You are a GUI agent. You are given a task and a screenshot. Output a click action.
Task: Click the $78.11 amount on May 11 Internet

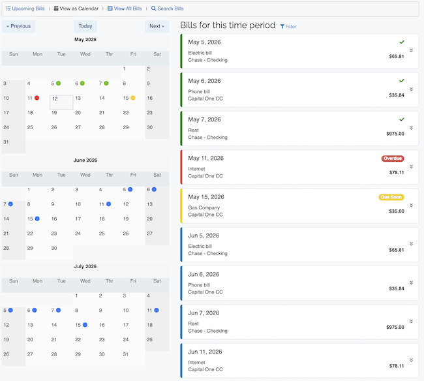click(397, 172)
